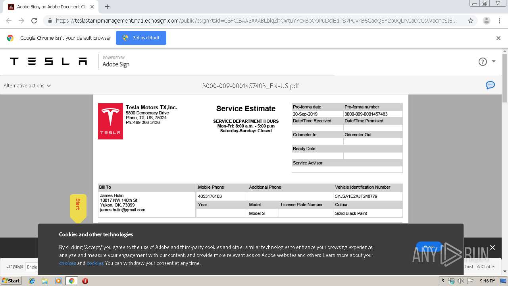Click the Pro-forma number 3000-009-0001457483

pyautogui.click(x=366, y=114)
